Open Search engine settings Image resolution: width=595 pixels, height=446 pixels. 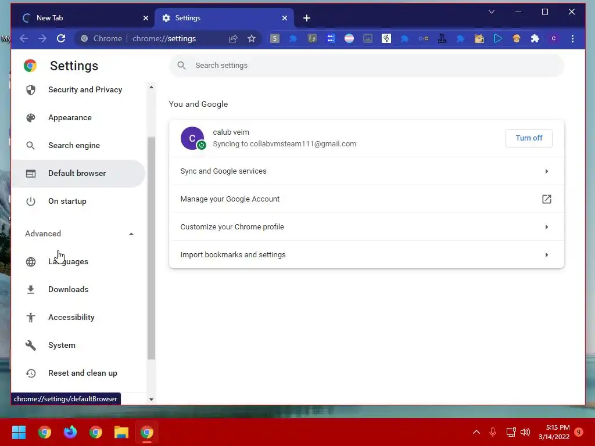tap(78, 145)
